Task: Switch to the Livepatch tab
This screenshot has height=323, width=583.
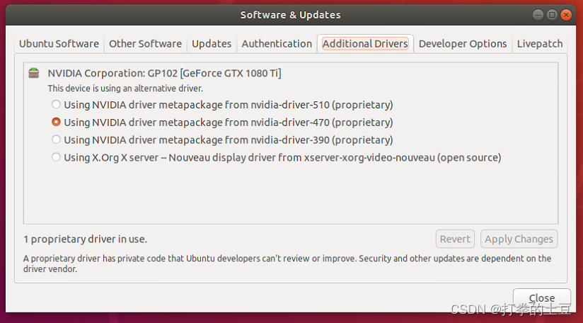Action: [x=540, y=44]
